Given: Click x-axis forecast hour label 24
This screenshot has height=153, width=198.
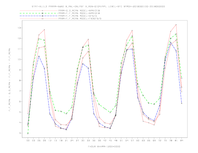Looking at the screenshot, I should 72,140.
